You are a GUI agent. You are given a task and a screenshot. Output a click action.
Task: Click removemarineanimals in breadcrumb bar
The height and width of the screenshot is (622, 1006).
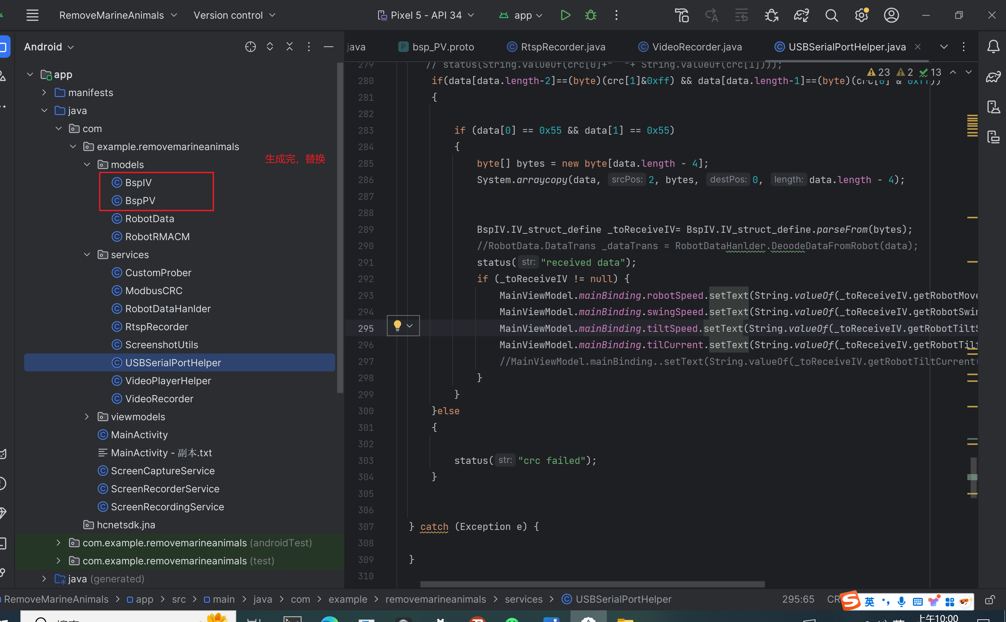(x=435, y=599)
